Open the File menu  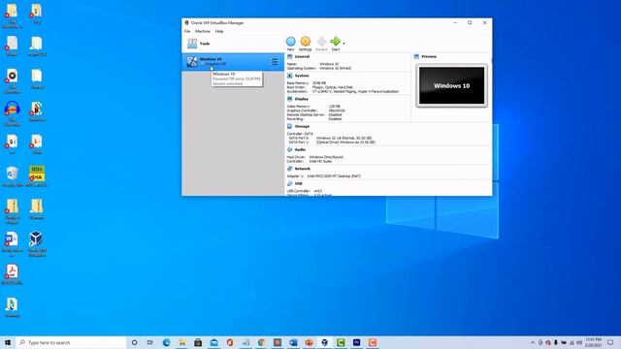pyautogui.click(x=187, y=31)
